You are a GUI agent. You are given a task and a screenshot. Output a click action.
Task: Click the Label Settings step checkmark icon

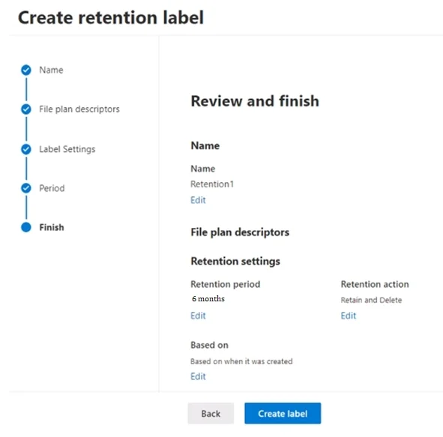click(x=26, y=149)
